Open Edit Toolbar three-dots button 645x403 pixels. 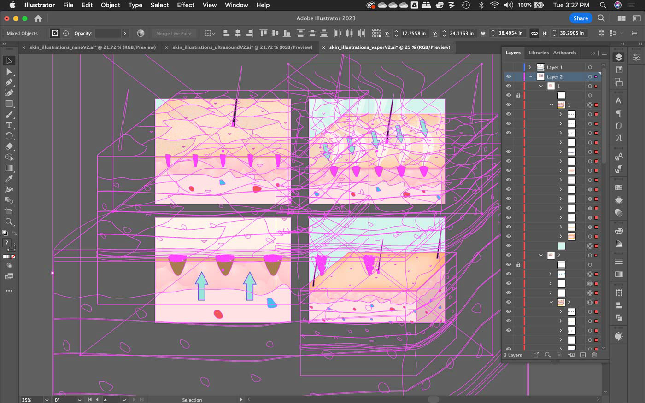pyautogui.click(x=9, y=291)
